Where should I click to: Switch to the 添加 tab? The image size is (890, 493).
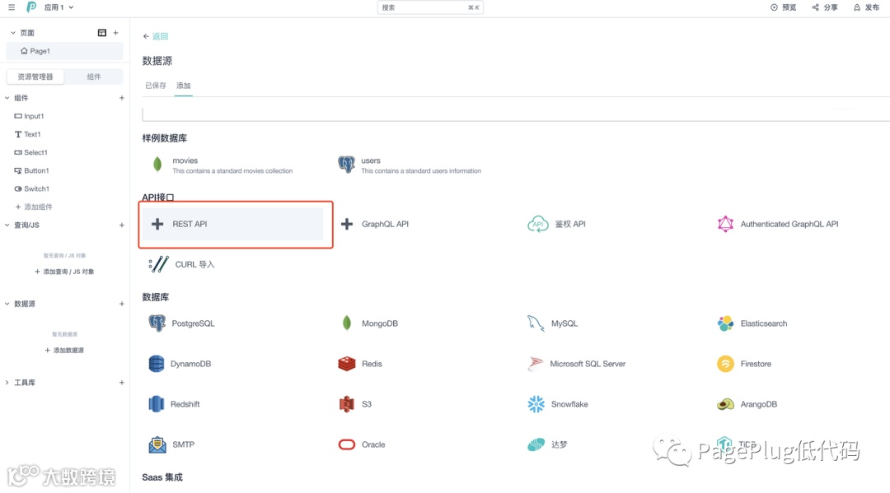(x=183, y=86)
